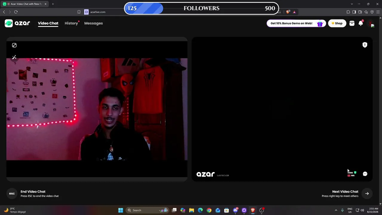Click the Next Video Chat arrow
Image resolution: width=382 pixels, height=215 pixels.
point(367,193)
